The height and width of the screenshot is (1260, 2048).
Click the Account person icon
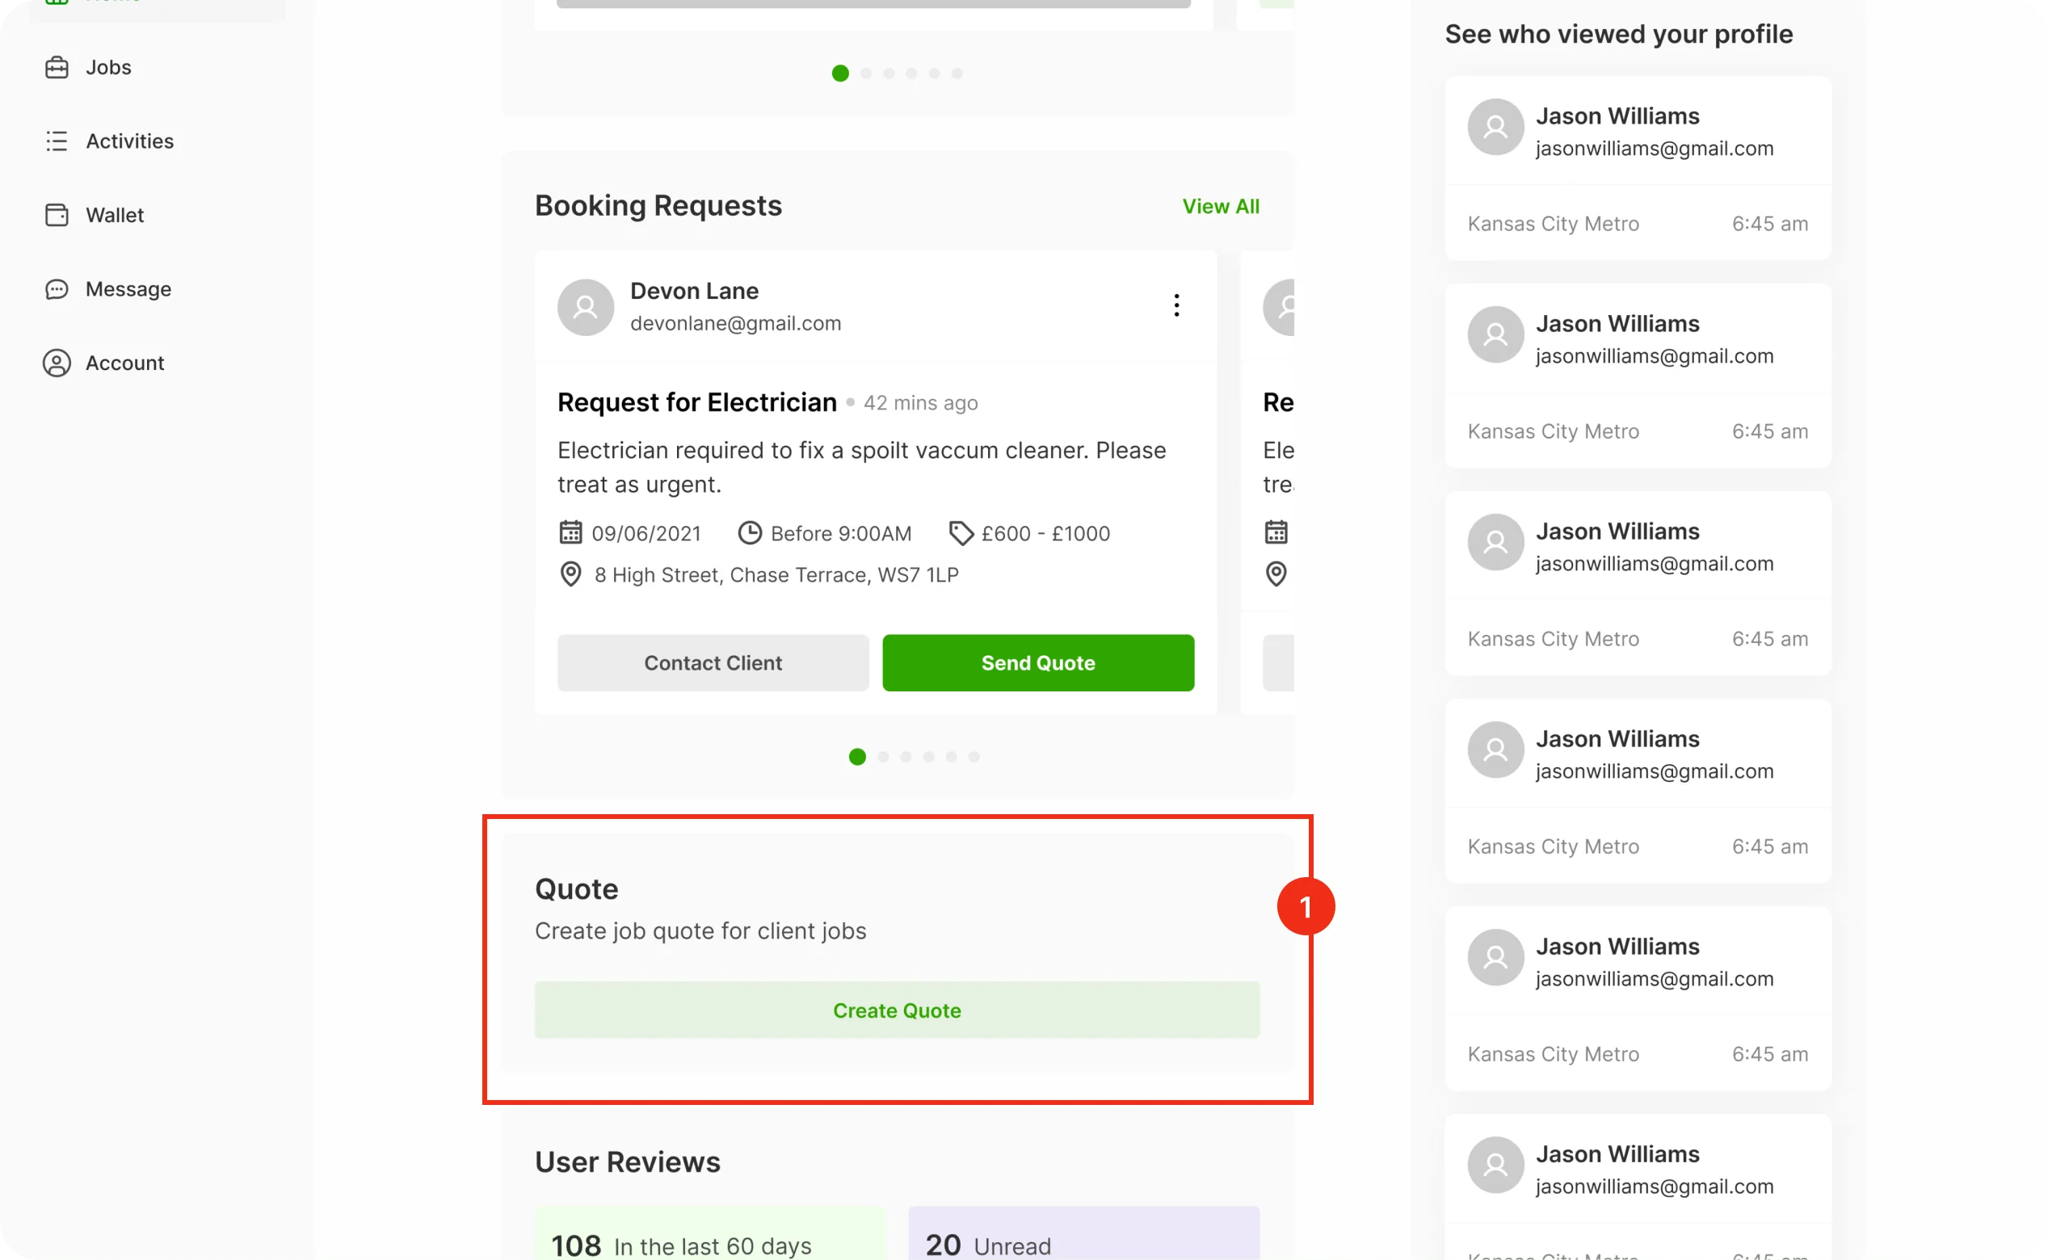tap(57, 363)
